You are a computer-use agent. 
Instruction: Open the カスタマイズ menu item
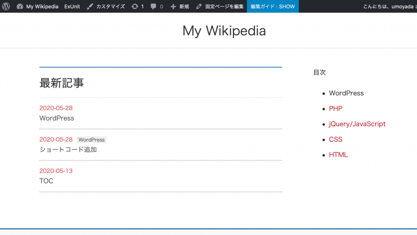click(x=110, y=6)
